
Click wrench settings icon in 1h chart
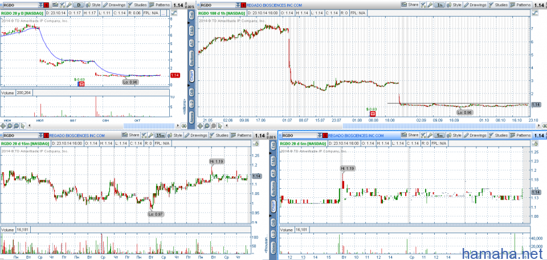pos(430,5)
